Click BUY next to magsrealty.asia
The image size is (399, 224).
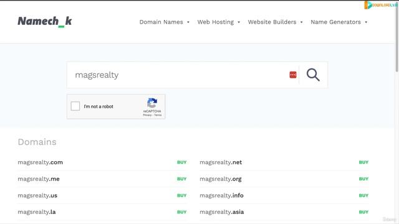(363, 212)
